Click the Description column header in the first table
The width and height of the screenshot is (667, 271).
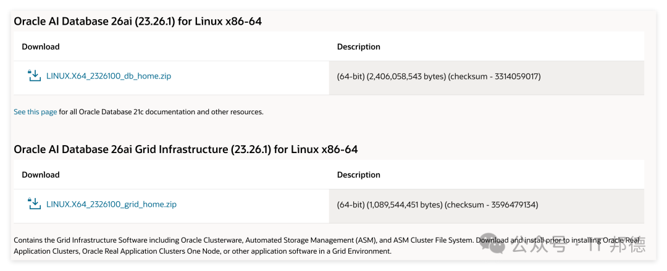[x=359, y=47]
